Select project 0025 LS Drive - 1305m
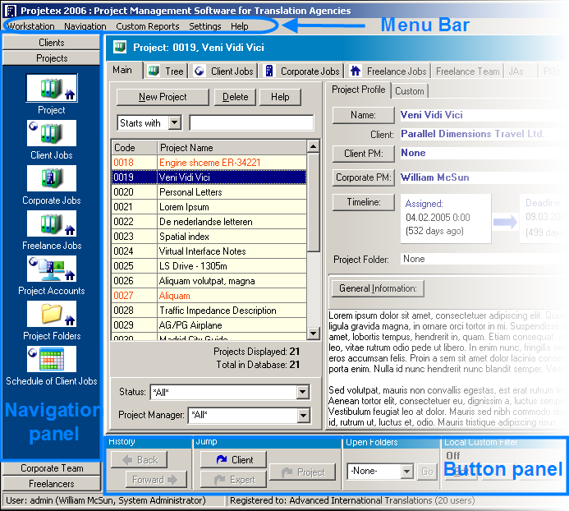This screenshot has height=511, width=569. (x=209, y=266)
